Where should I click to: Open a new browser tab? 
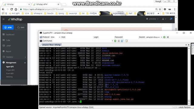pyautogui.click(x=64, y=5)
